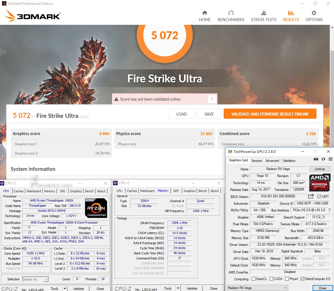This screenshot has width=334, height=291.
Task: Open GPU-Z hamburger menu
Action: coord(330,159)
